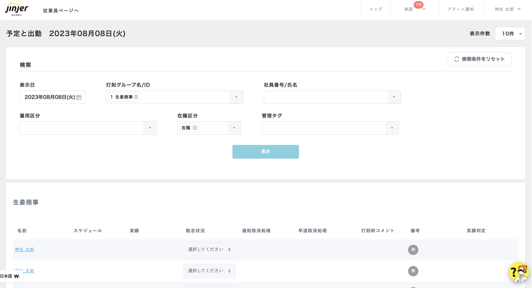Change the 表示件数 10件 selector
The height and width of the screenshot is (288, 532).
pos(510,34)
